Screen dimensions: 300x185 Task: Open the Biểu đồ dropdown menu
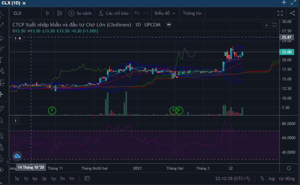click(165, 13)
